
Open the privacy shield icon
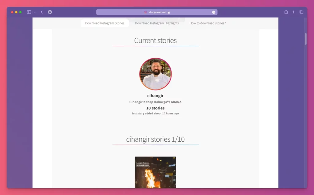(x=50, y=12)
